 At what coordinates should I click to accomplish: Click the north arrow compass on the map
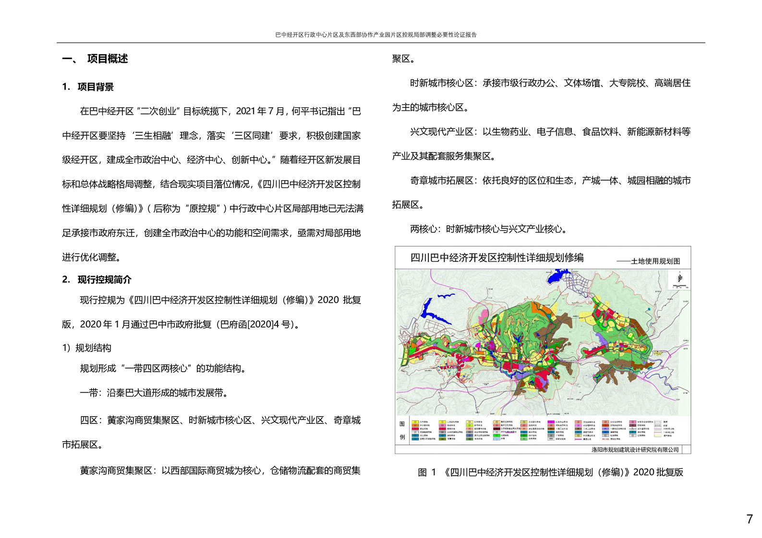click(679, 279)
